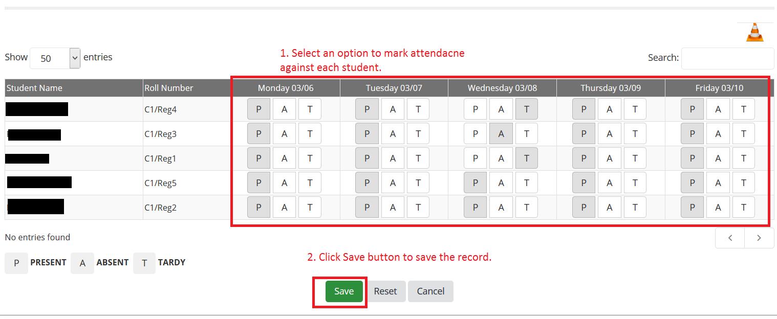Mark C1/Reg4 absent on Monday 03/06

284,109
